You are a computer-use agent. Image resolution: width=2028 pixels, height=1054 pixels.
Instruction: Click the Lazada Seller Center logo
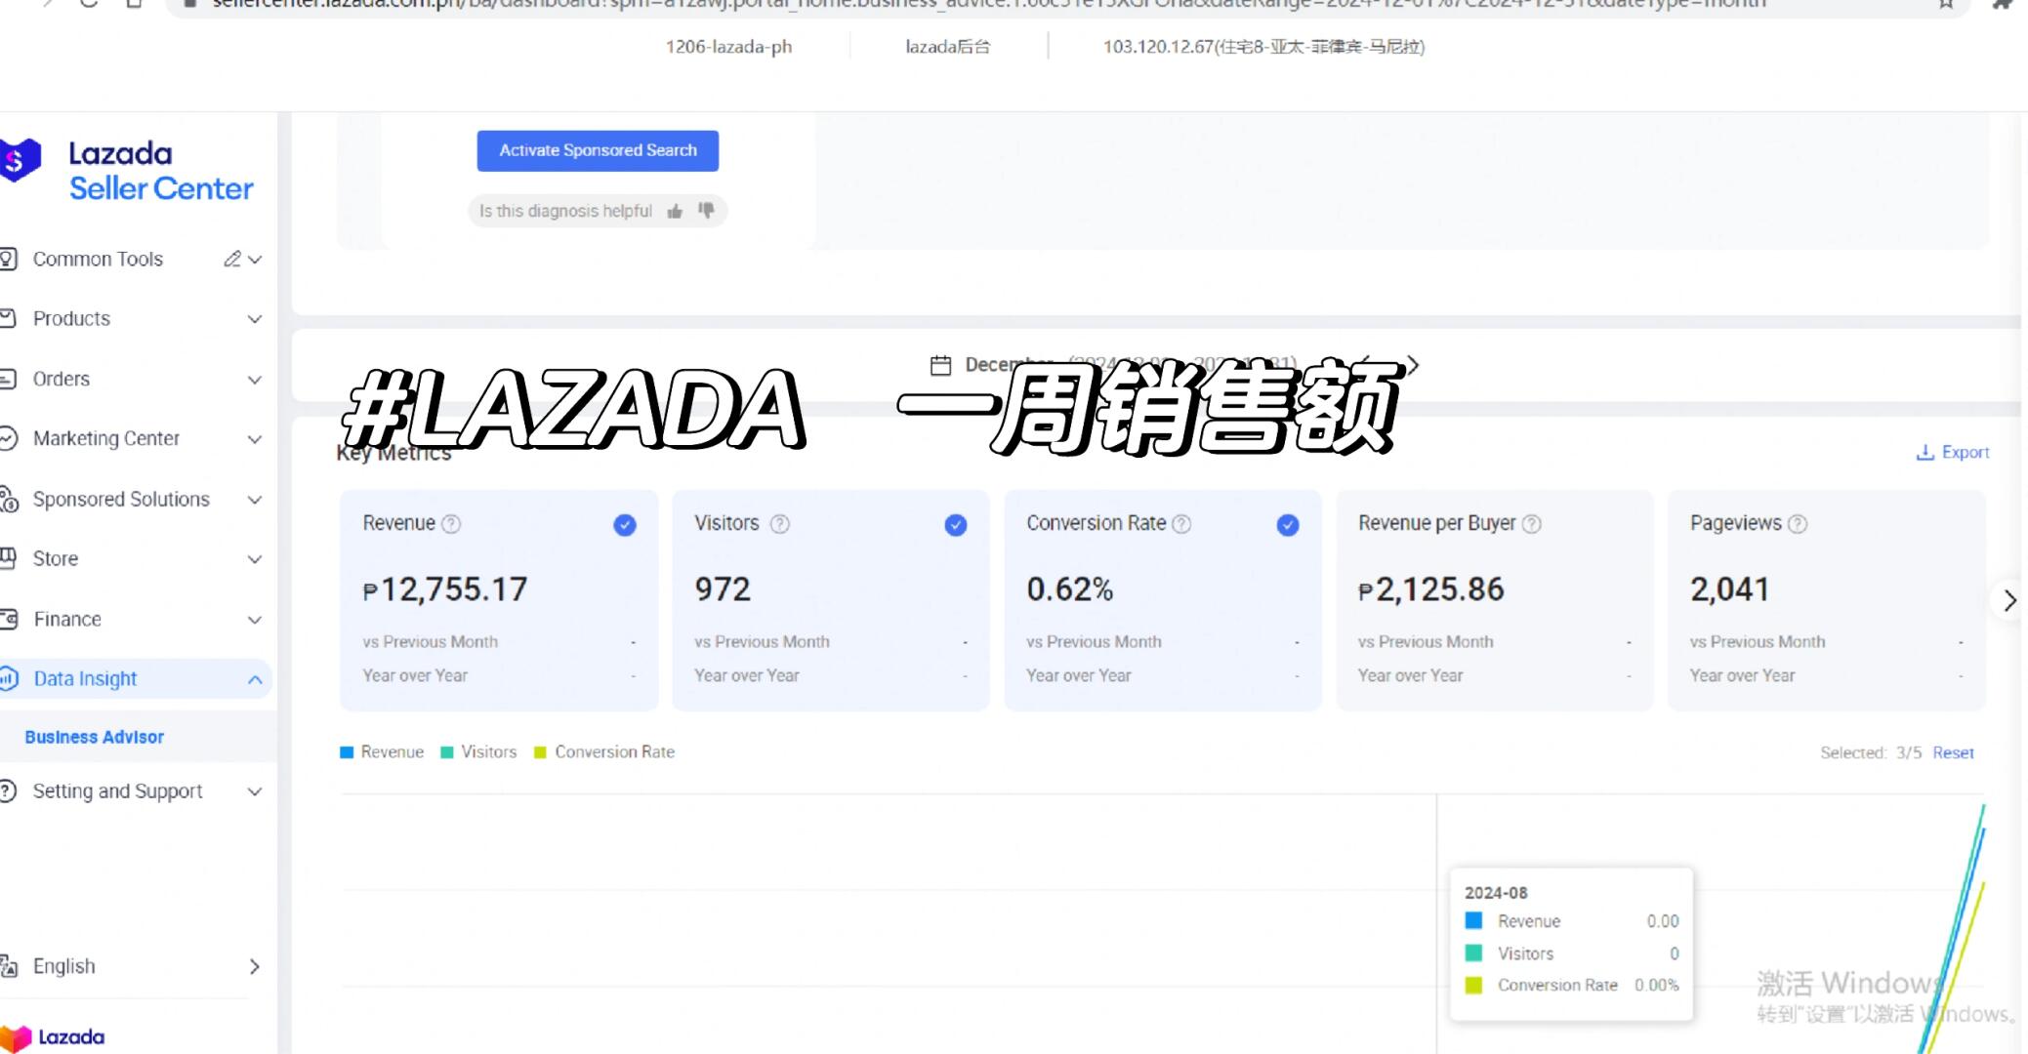(128, 170)
